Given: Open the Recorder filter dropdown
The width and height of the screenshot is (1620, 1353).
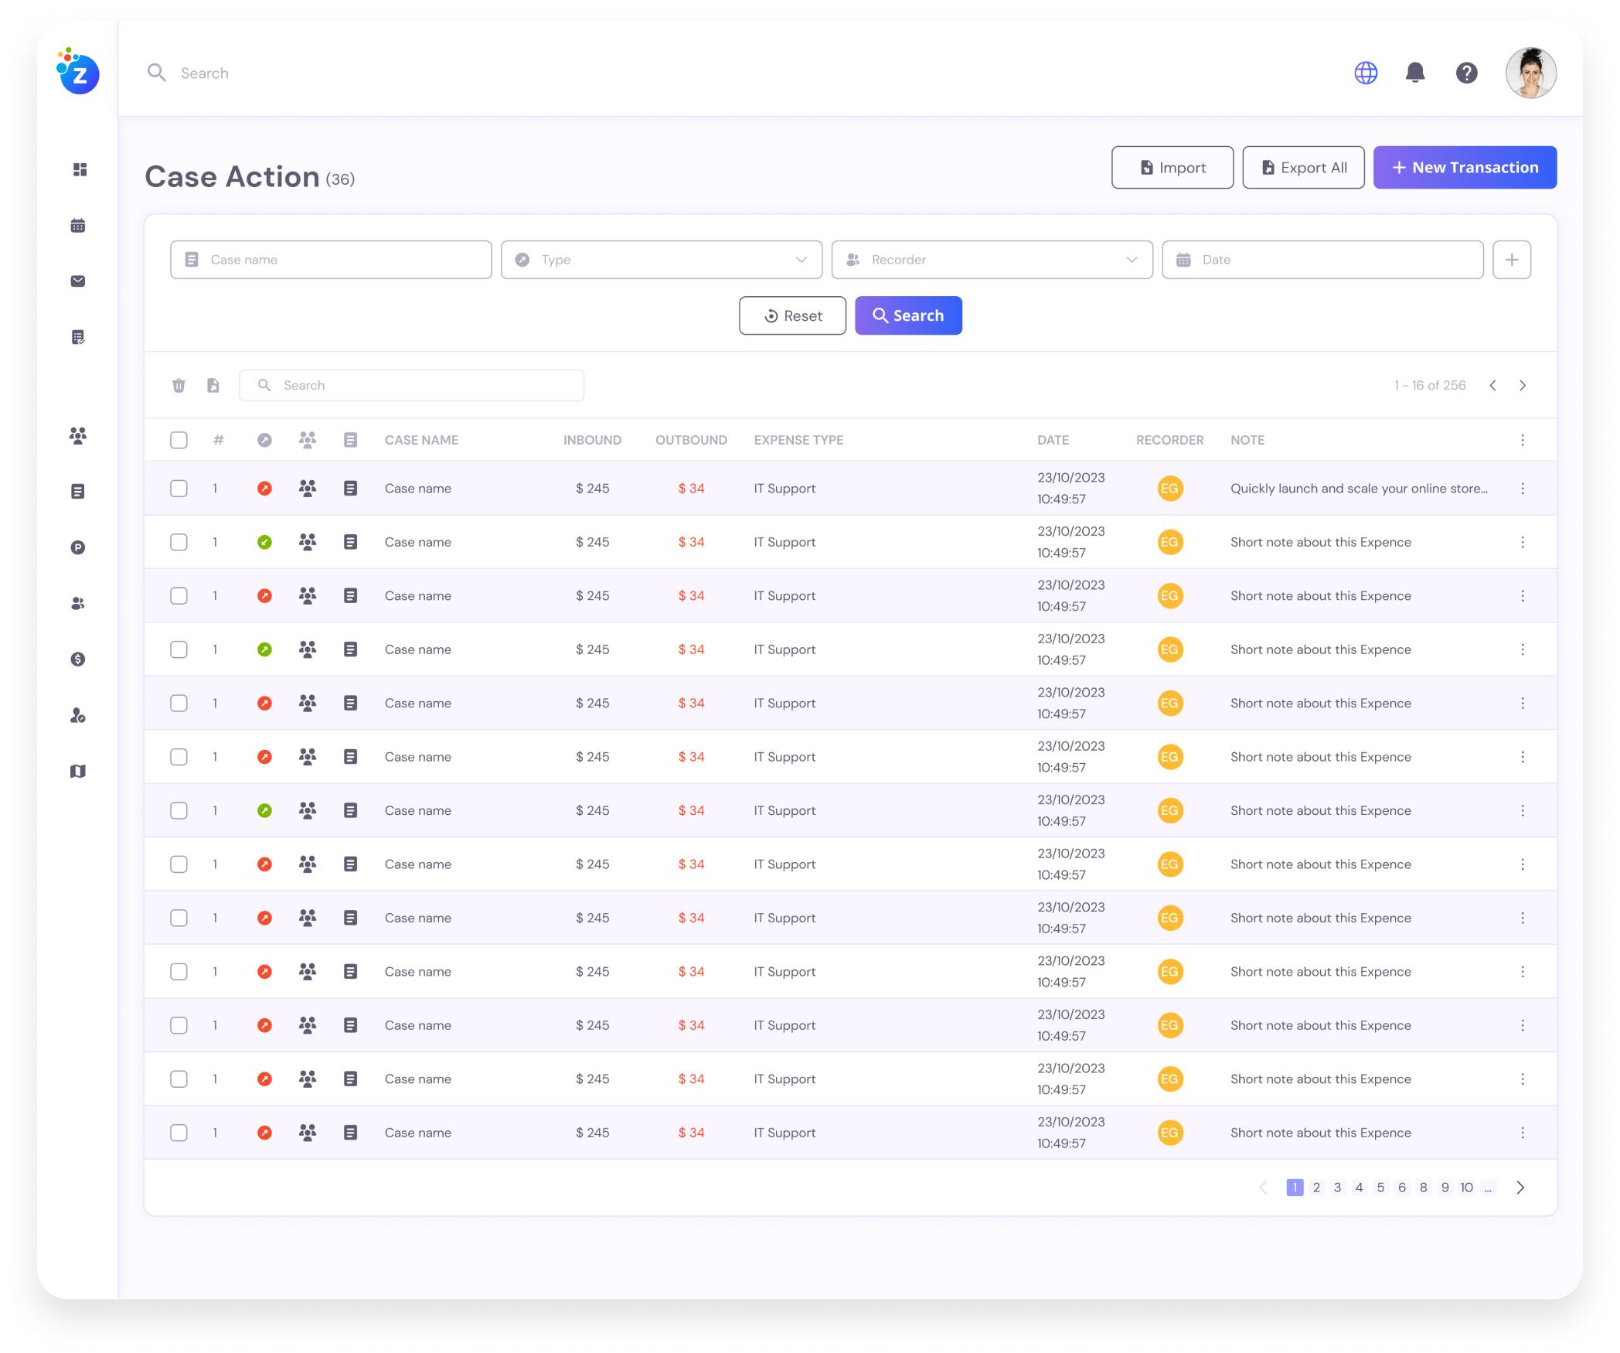Looking at the screenshot, I should (992, 258).
